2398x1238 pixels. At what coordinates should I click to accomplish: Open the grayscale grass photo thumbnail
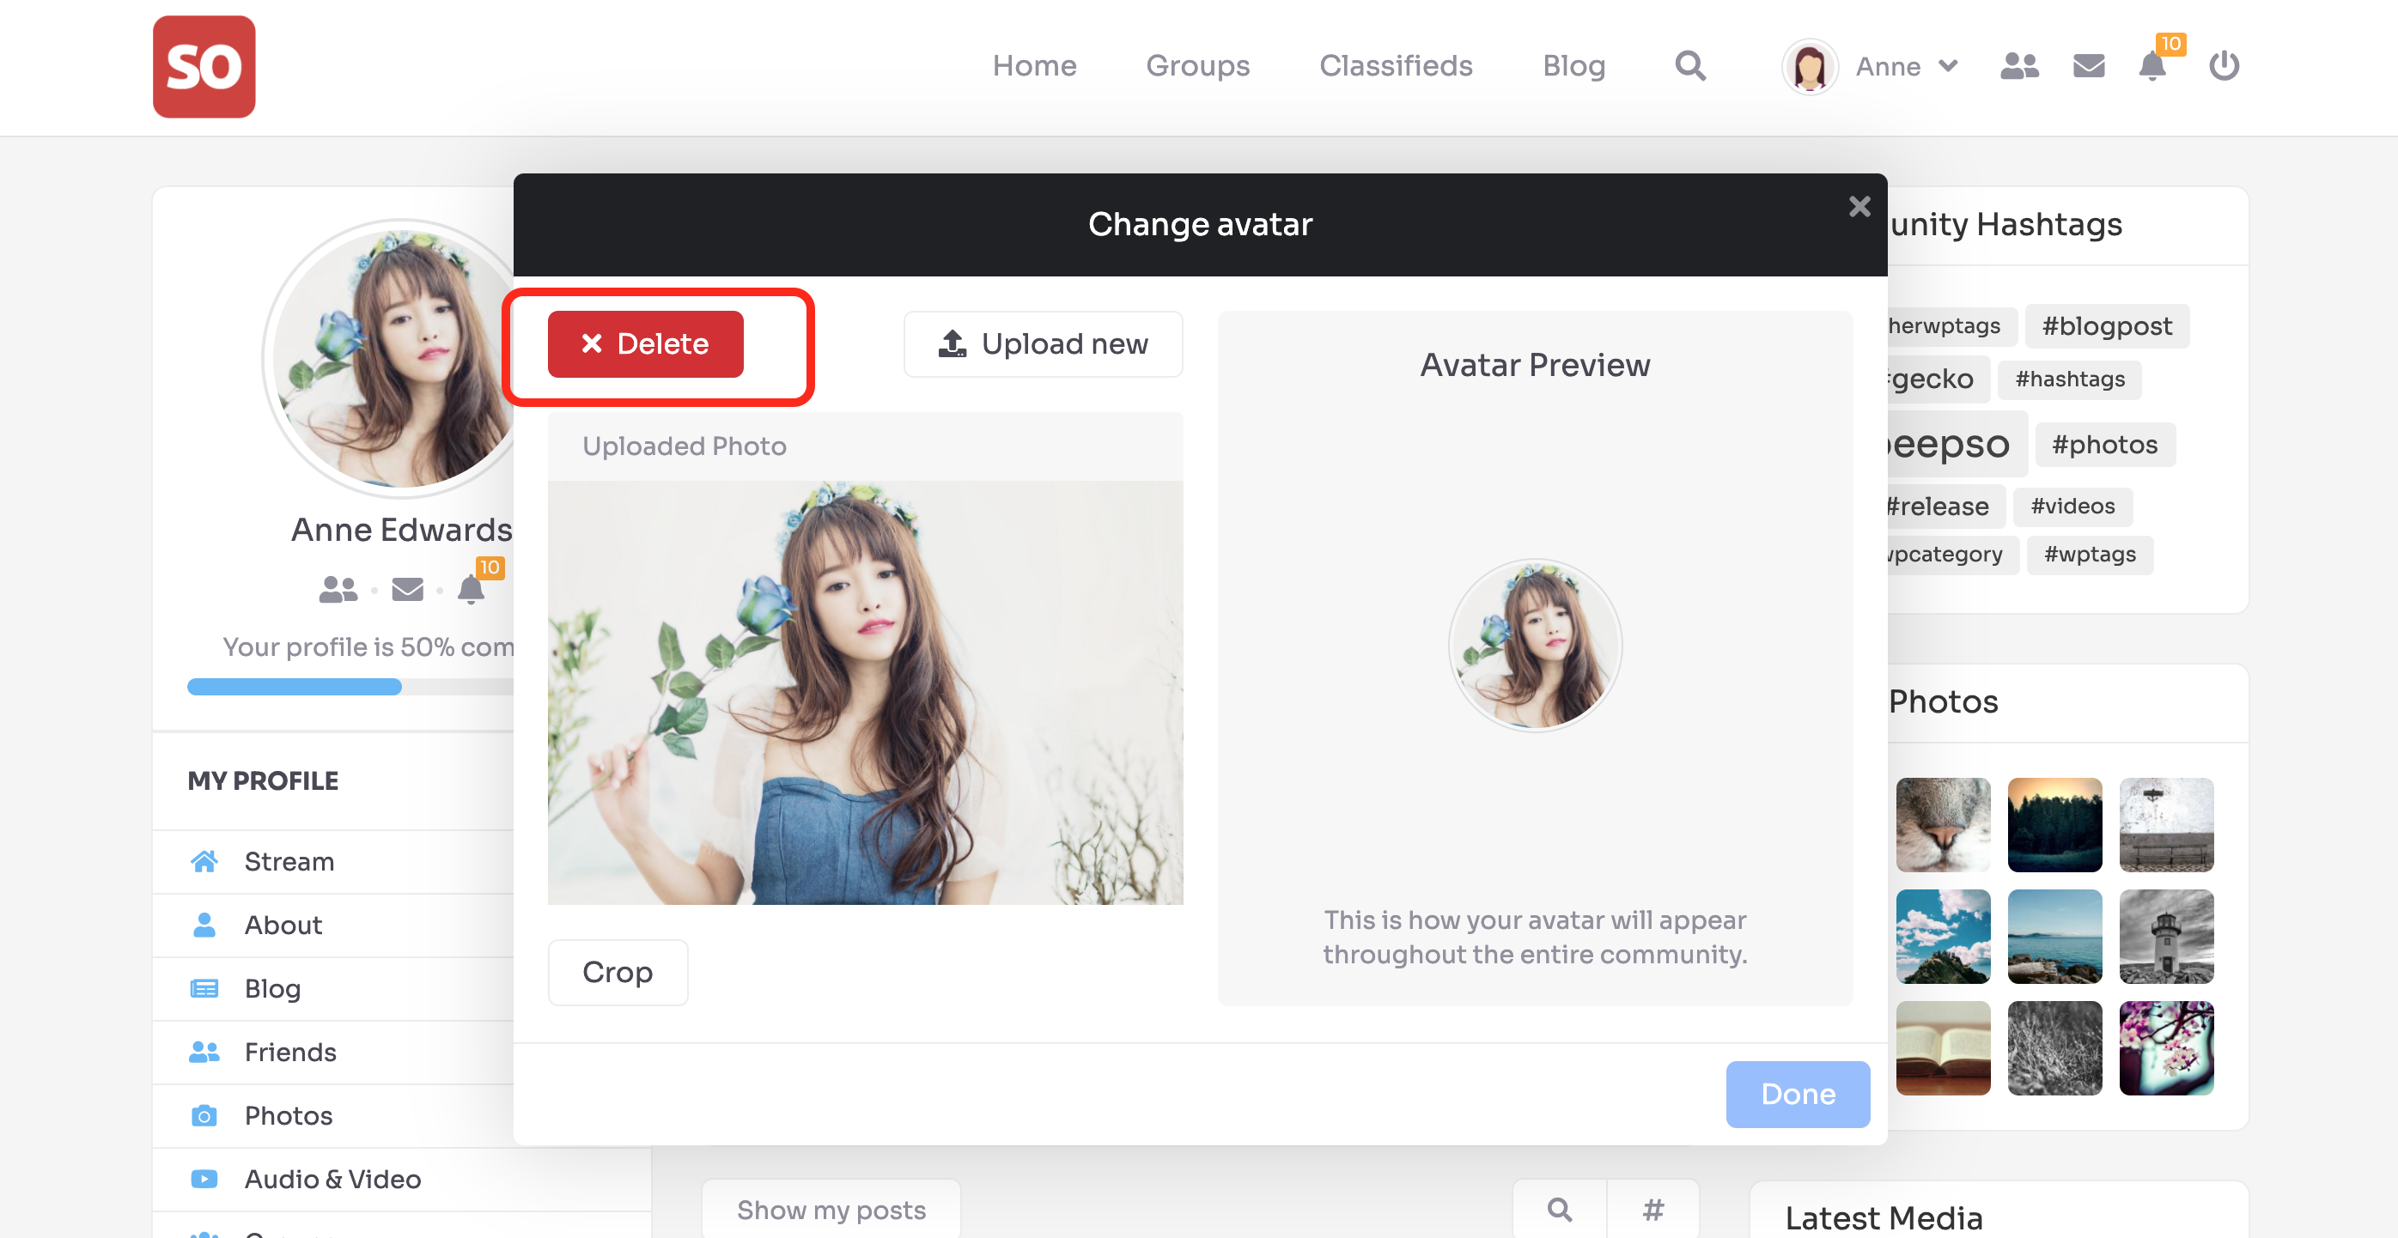2054,1048
